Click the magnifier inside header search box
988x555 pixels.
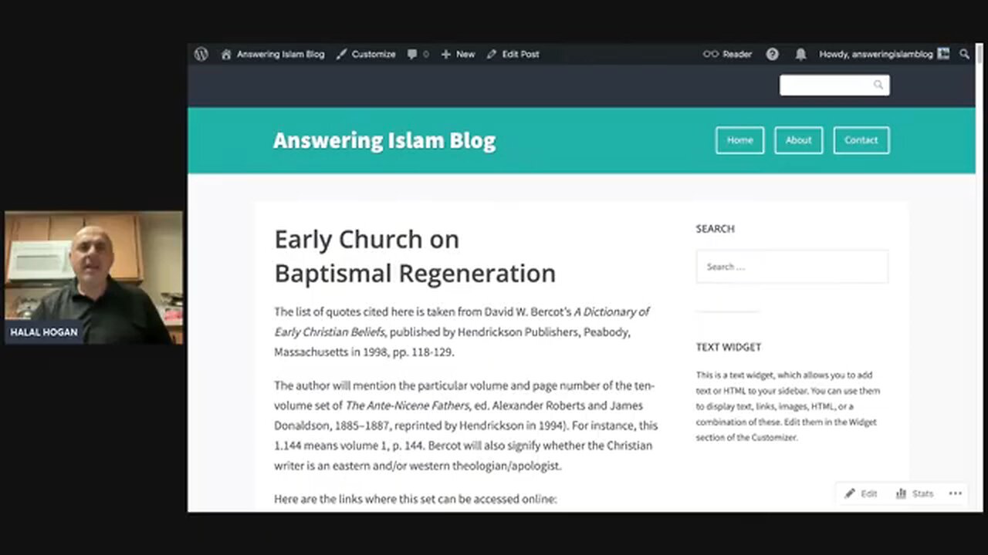pos(878,85)
